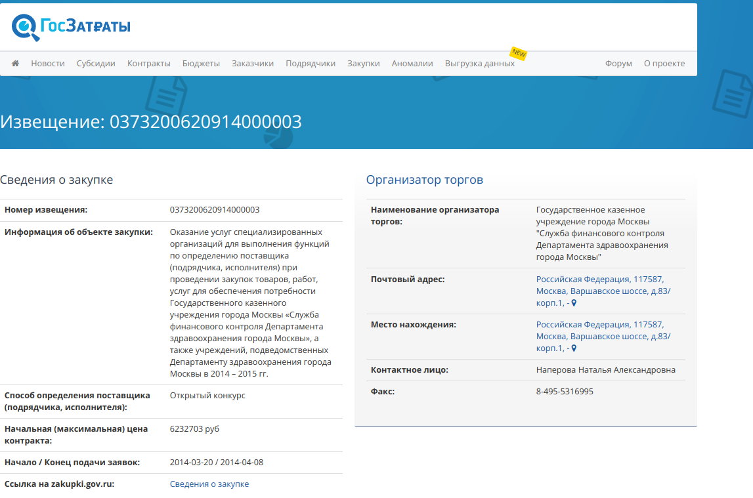
Task: Open the Аномалии page
Action: point(412,64)
